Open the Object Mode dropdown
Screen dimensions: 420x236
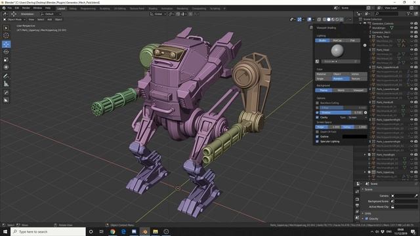click(x=14, y=20)
